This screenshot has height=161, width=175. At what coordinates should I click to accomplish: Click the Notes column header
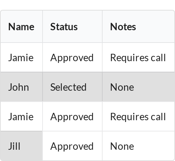138,26
